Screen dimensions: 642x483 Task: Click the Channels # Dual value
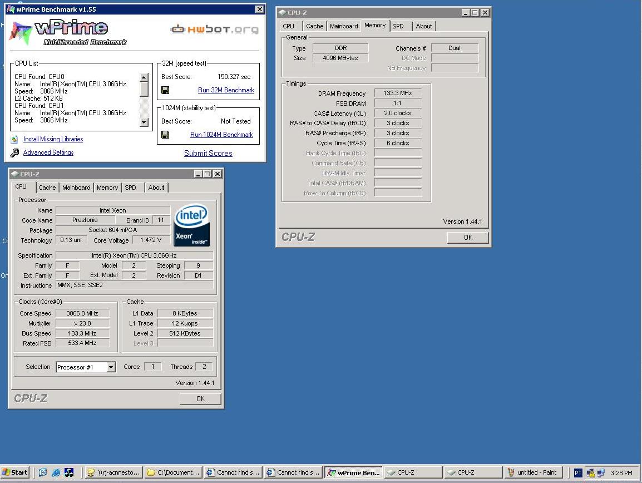tap(455, 48)
